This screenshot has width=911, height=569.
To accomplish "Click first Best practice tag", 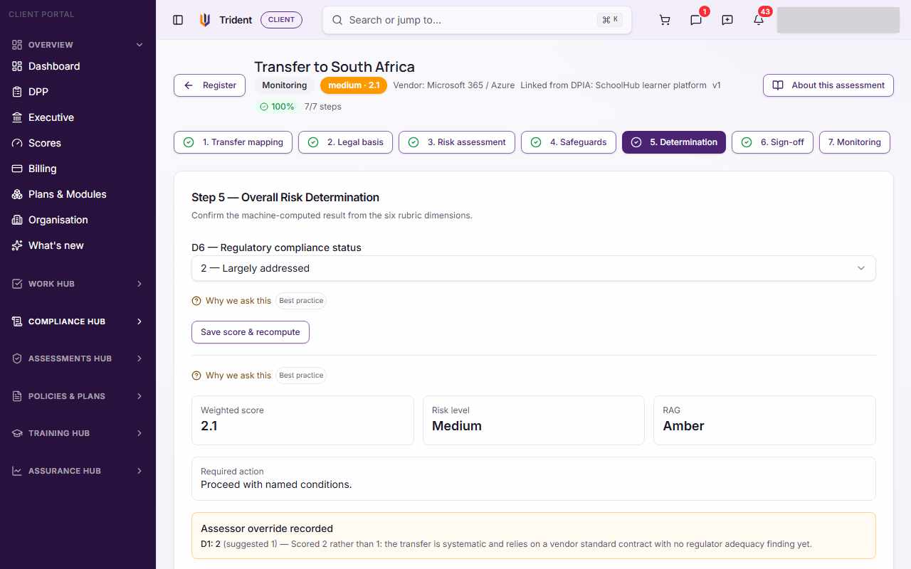I will (301, 301).
